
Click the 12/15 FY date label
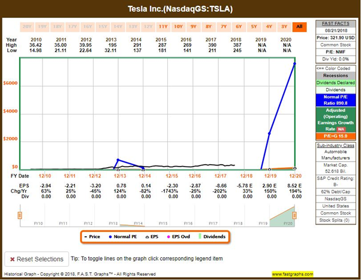click(x=172, y=176)
